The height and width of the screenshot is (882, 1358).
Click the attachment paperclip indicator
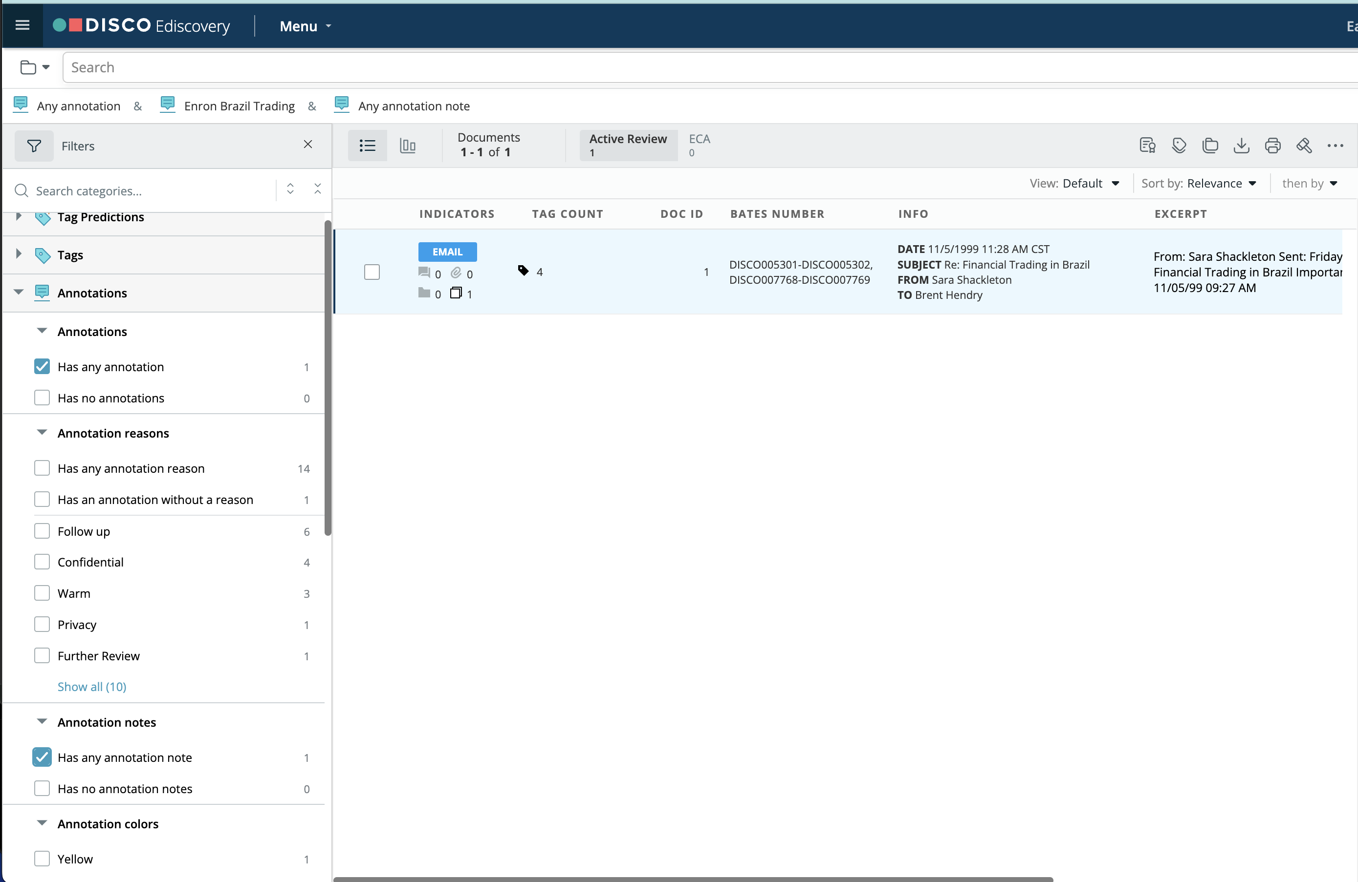456,273
